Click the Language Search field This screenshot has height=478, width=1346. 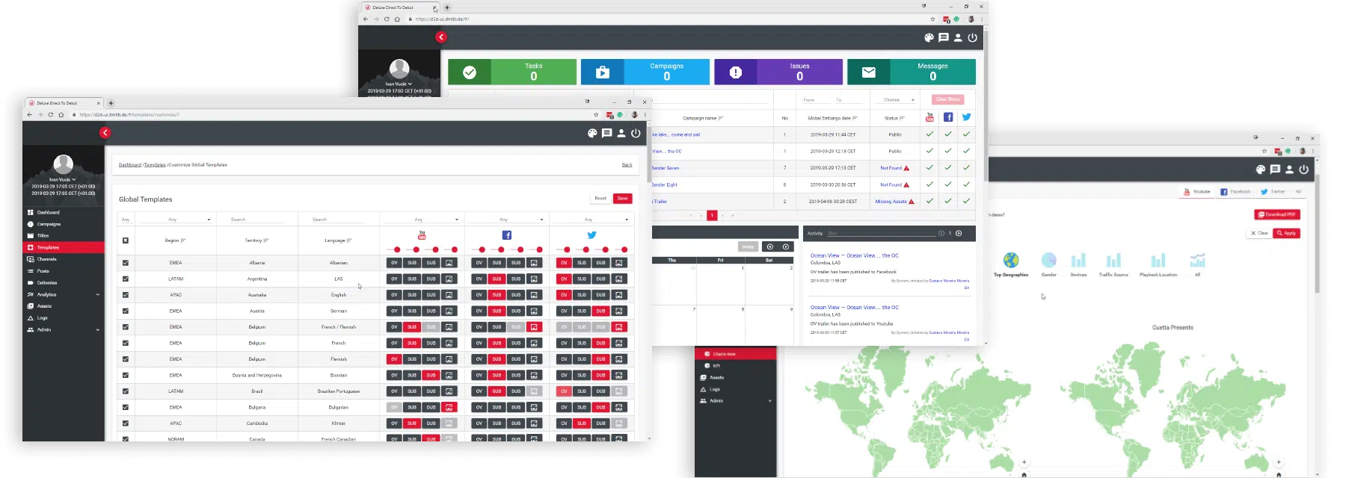[x=338, y=220]
